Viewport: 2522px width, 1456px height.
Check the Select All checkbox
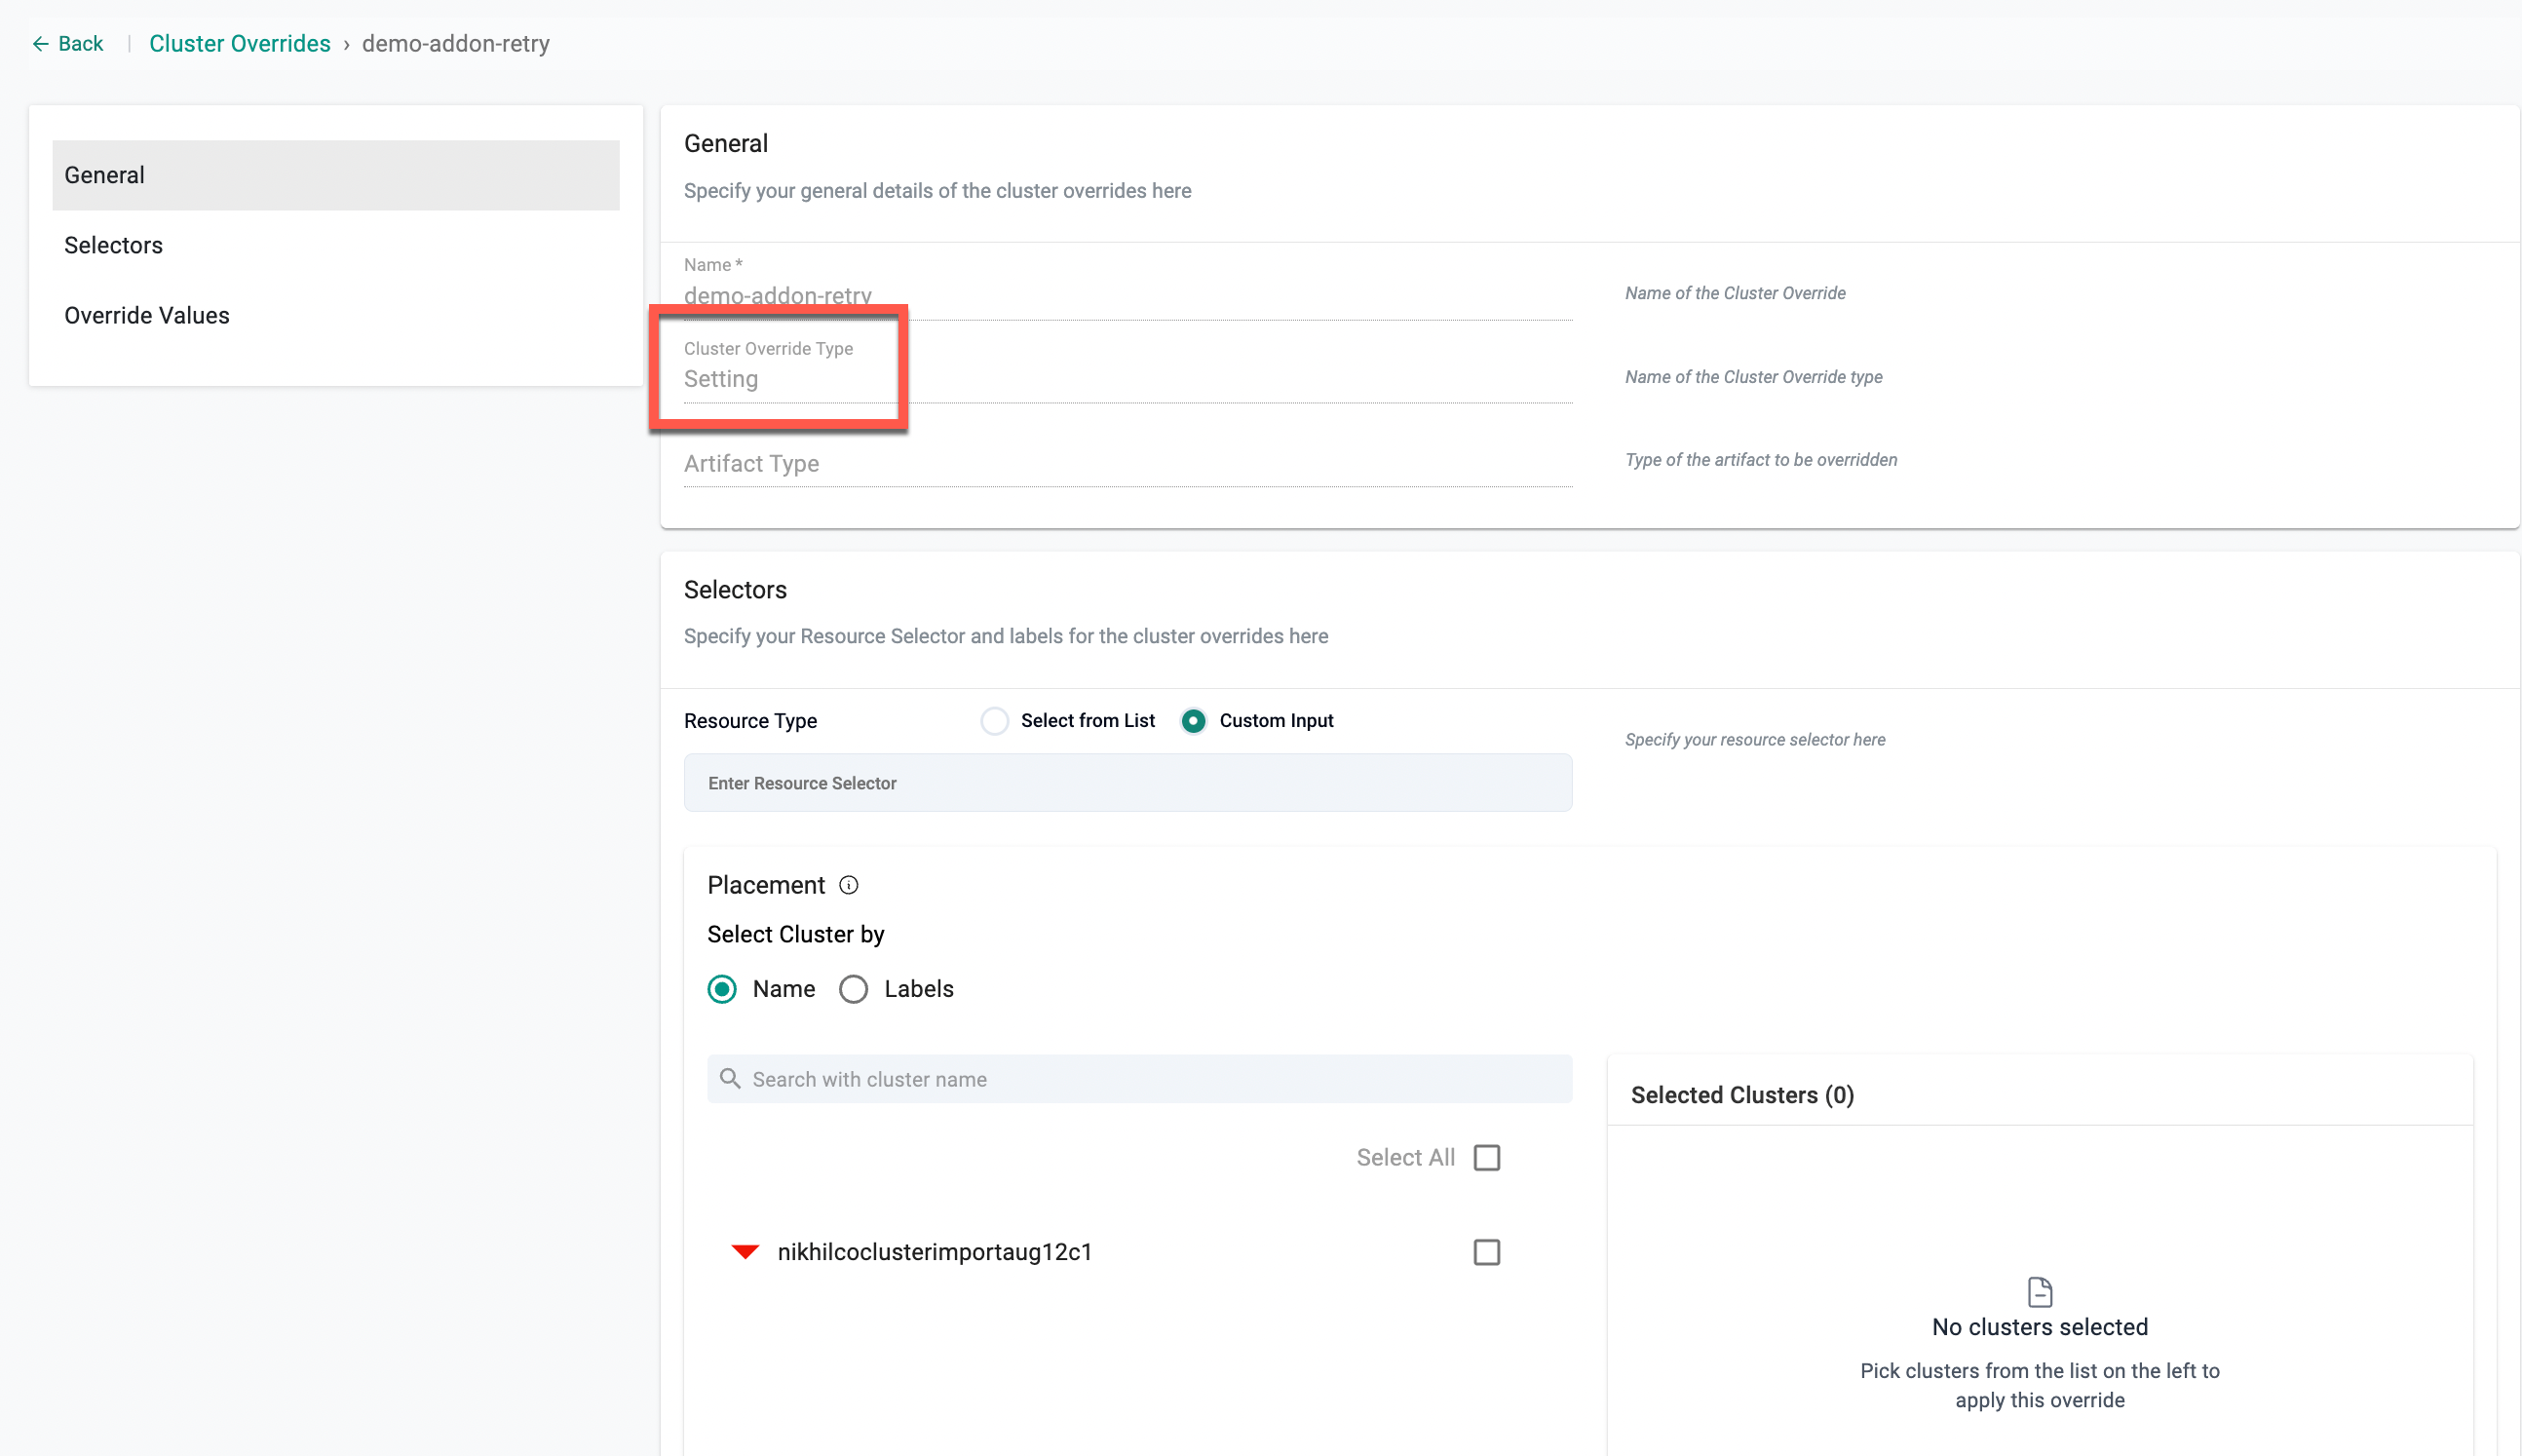click(x=1486, y=1157)
